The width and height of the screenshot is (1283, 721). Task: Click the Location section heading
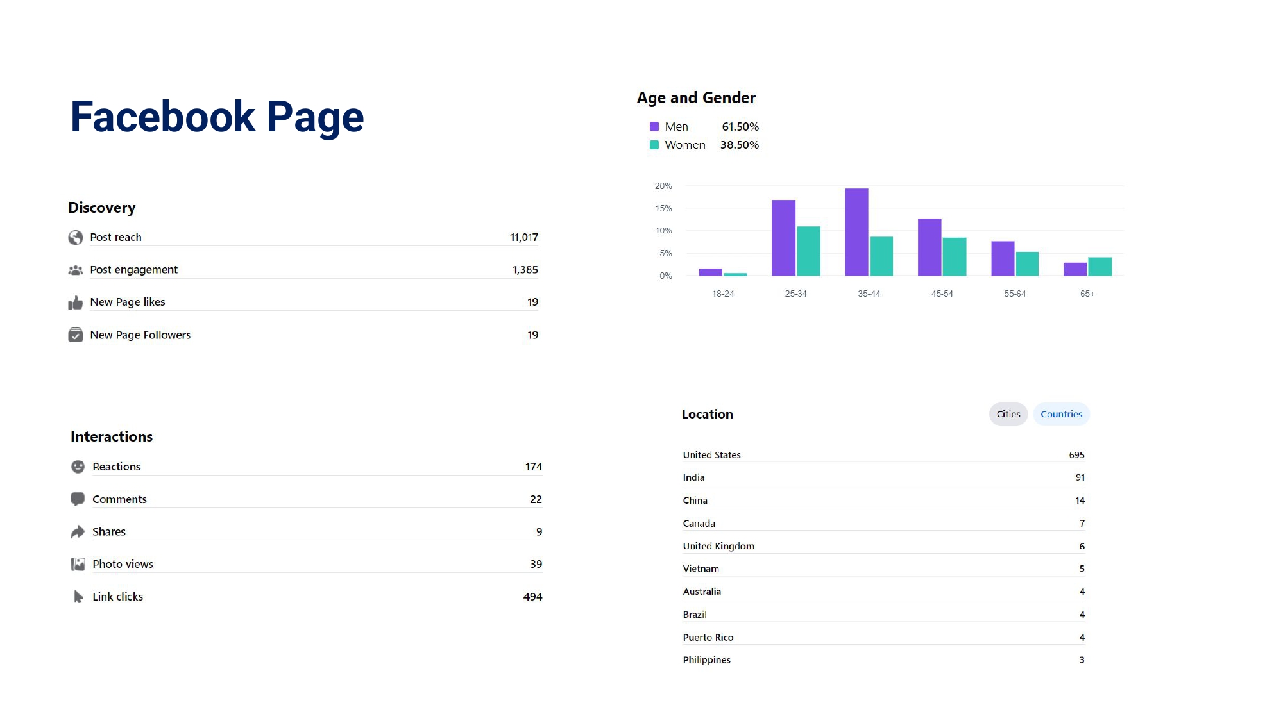708,414
